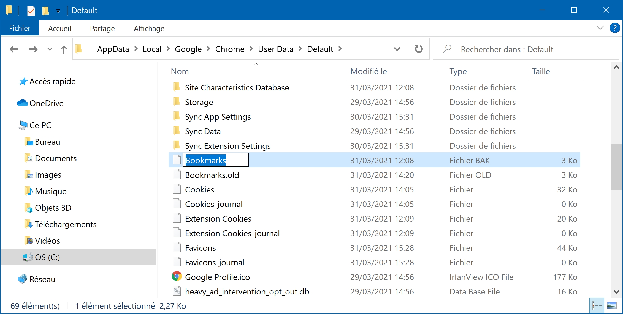Open the recent locations dropdown
Image resolution: width=623 pixels, height=314 pixels.
(50, 49)
